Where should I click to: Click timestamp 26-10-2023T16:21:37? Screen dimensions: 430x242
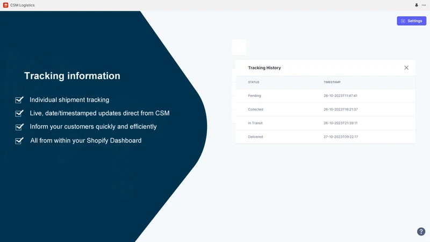click(341, 110)
